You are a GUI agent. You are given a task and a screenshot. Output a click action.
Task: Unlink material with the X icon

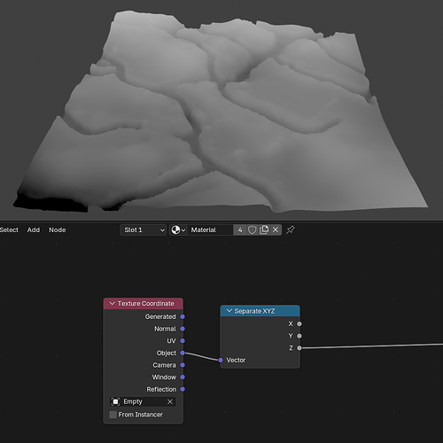(276, 229)
